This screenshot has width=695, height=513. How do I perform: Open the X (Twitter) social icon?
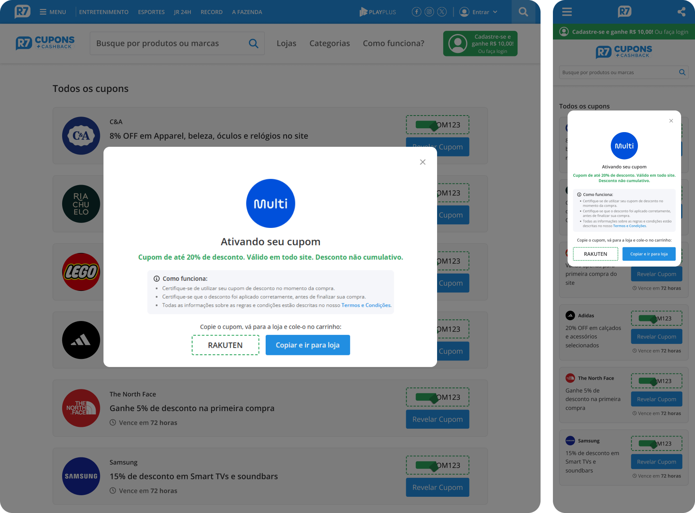(x=442, y=12)
